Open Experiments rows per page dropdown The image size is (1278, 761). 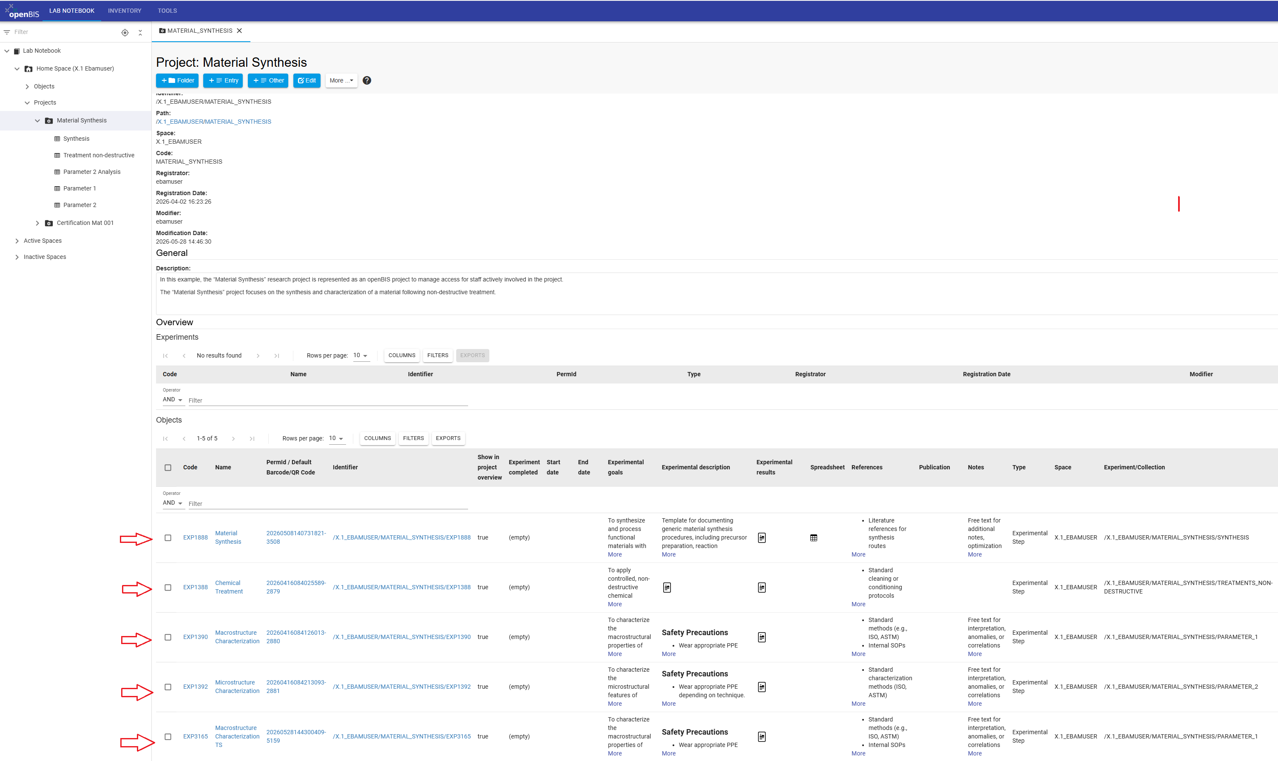point(361,356)
